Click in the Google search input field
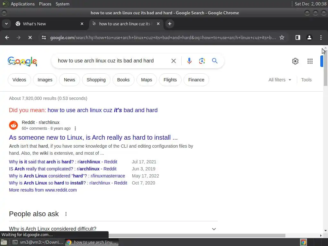 (106, 61)
